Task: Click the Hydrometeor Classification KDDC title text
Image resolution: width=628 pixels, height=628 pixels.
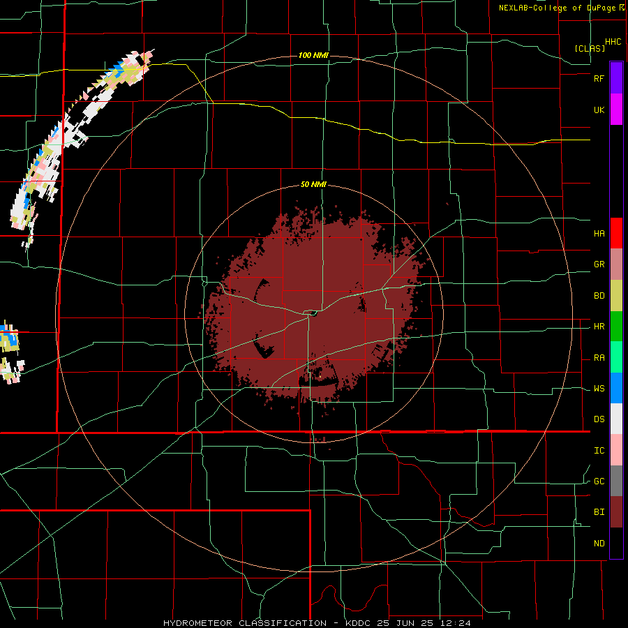Action: point(317,623)
